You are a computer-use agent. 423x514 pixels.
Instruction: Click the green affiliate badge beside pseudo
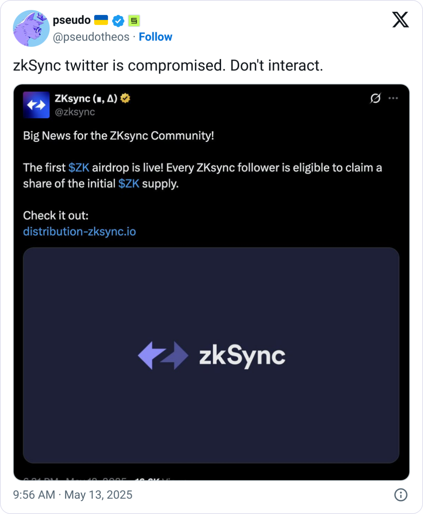[x=134, y=21]
